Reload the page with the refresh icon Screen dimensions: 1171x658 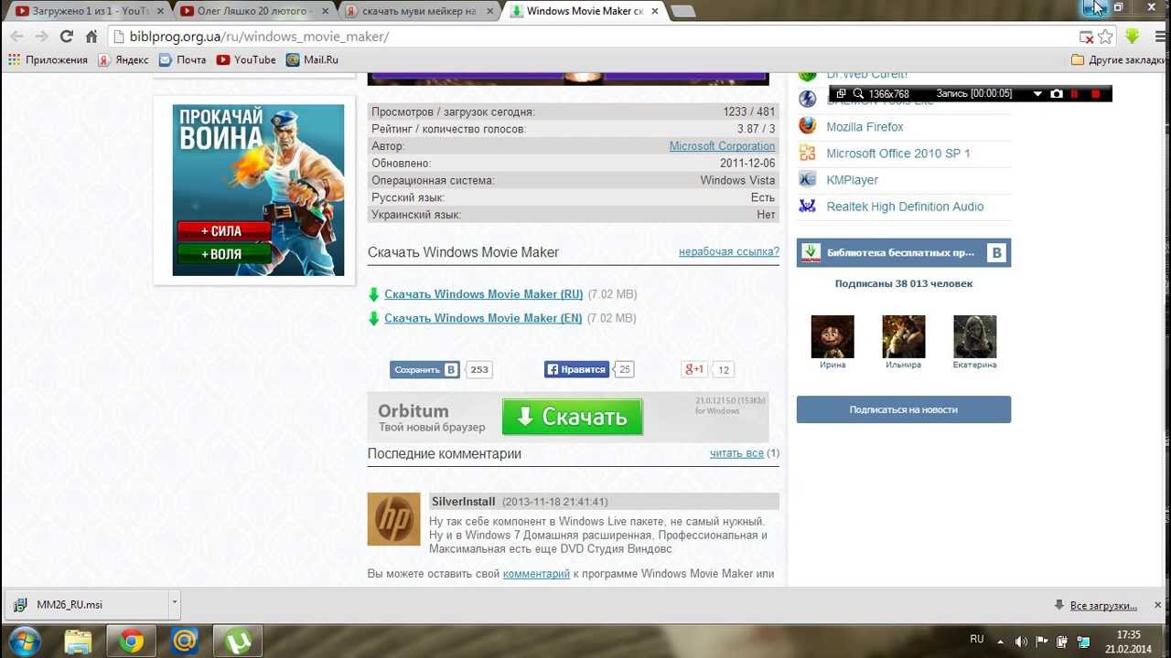click(66, 37)
